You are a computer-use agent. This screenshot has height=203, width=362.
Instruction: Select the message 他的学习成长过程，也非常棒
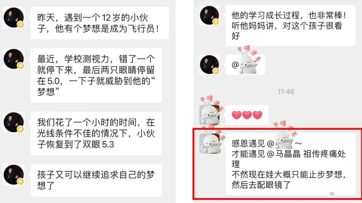tap(290, 26)
